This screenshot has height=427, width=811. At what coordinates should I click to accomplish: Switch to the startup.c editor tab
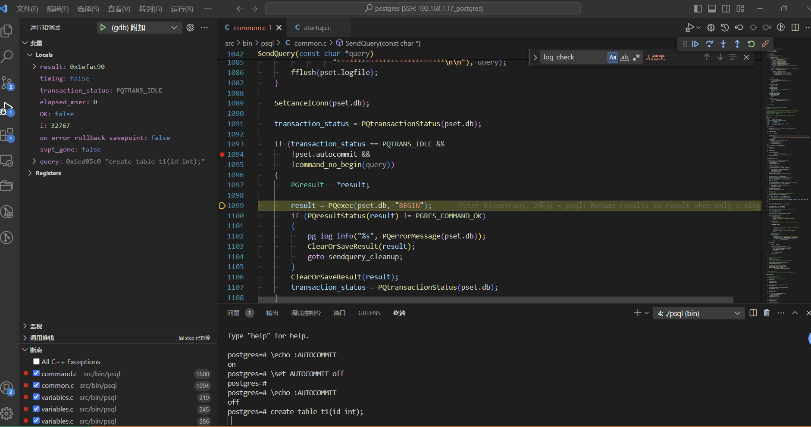pyautogui.click(x=317, y=28)
